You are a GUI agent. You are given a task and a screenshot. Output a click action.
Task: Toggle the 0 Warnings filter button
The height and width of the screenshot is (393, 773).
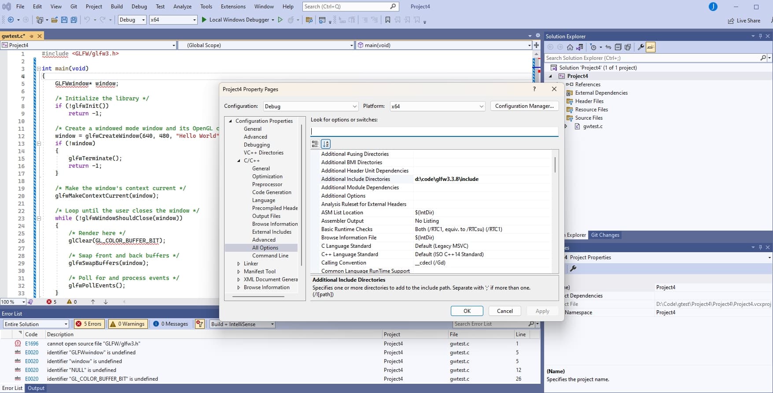tap(127, 324)
